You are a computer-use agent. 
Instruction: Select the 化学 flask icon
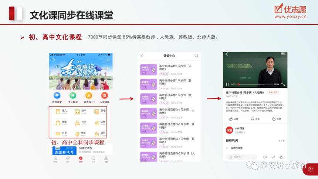77,123
